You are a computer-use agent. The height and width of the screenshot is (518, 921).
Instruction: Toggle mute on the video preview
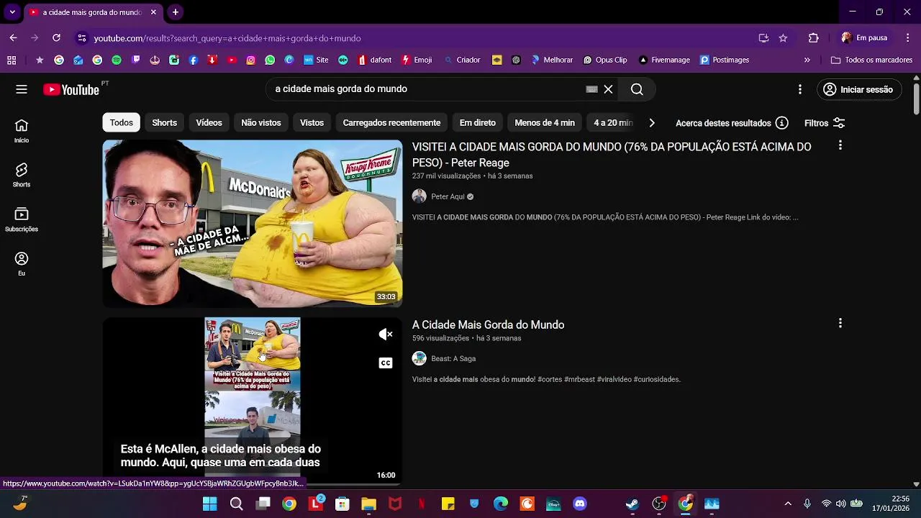click(386, 334)
